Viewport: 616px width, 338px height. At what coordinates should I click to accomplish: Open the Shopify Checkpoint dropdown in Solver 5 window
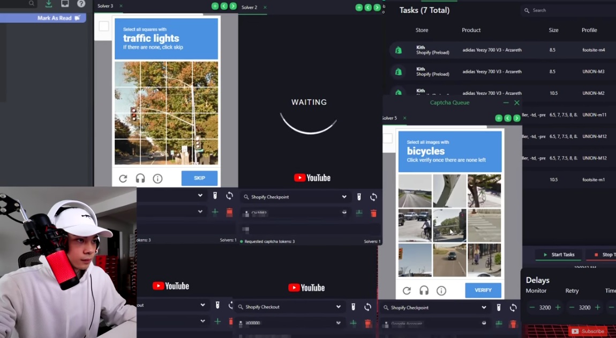pyautogui.click(x=435, y=308)
